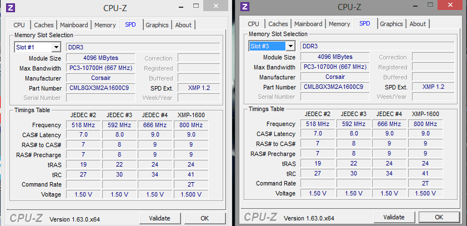Open the CPU tab in the left CPU-Z window
Image resolution: width=467 pixels, height=226 pixels.
(19, 25)
